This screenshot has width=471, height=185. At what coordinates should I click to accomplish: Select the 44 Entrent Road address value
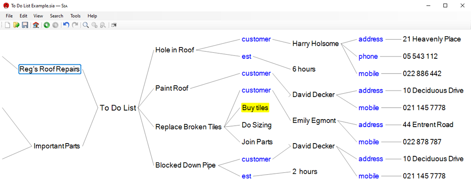coord(428,124)
